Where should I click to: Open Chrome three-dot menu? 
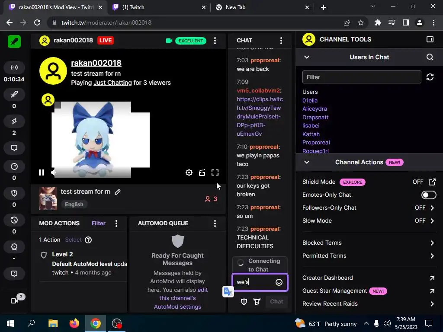(x=433, y=22)
